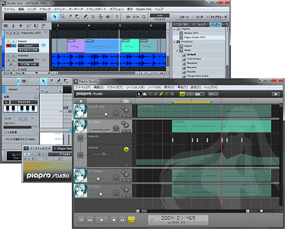Toggle the Volume lane checkbox
Image resolution: width=285 pixels, height=229 pixels.
[x=81, y=155]
